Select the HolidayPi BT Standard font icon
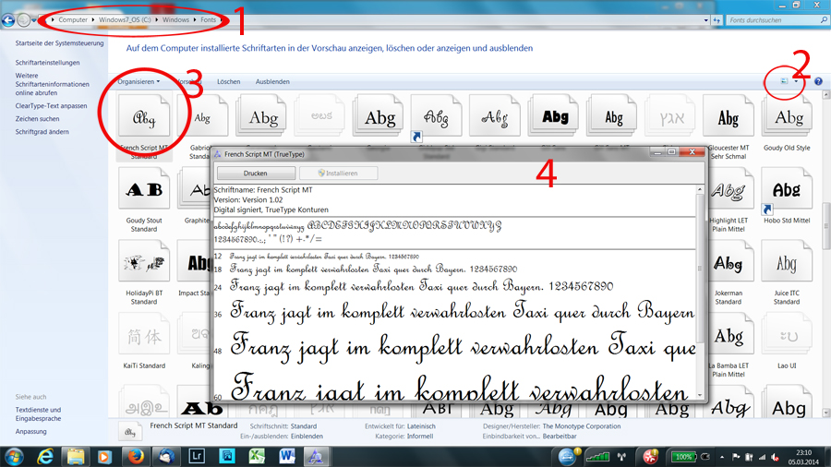The height and width of the screenshot is (467, 831). (x=144, y=261)
